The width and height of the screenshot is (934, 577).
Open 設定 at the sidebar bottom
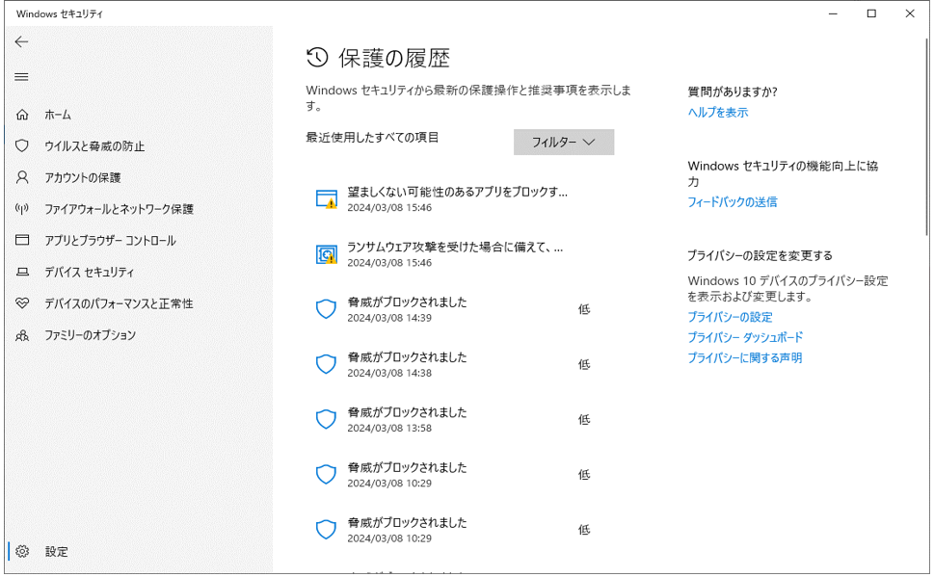tap(57, 551)
